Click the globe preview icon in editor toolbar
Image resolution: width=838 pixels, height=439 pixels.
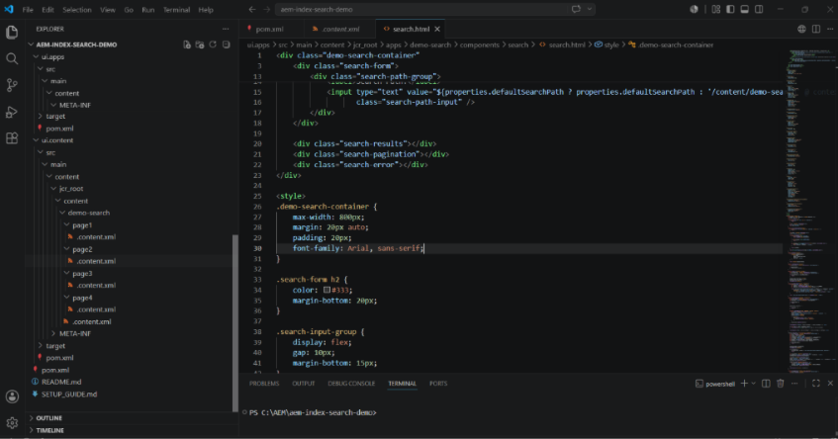click(x=801, y=29)
